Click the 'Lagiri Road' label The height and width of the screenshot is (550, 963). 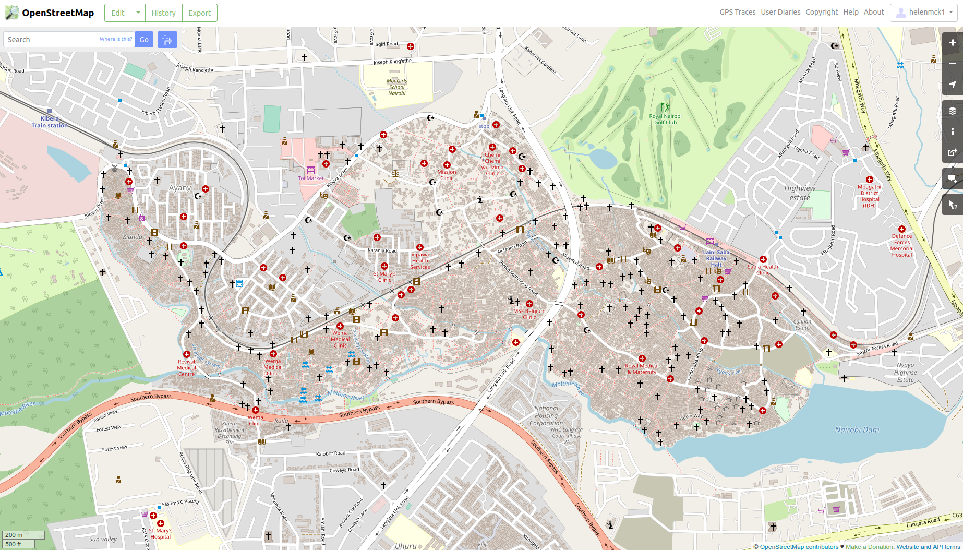386,44
